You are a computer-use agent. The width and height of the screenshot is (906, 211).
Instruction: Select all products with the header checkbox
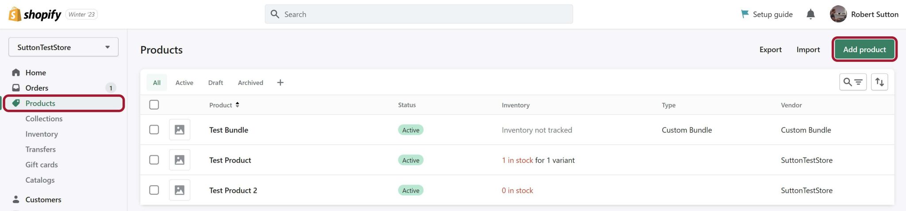tap(154, 105)
